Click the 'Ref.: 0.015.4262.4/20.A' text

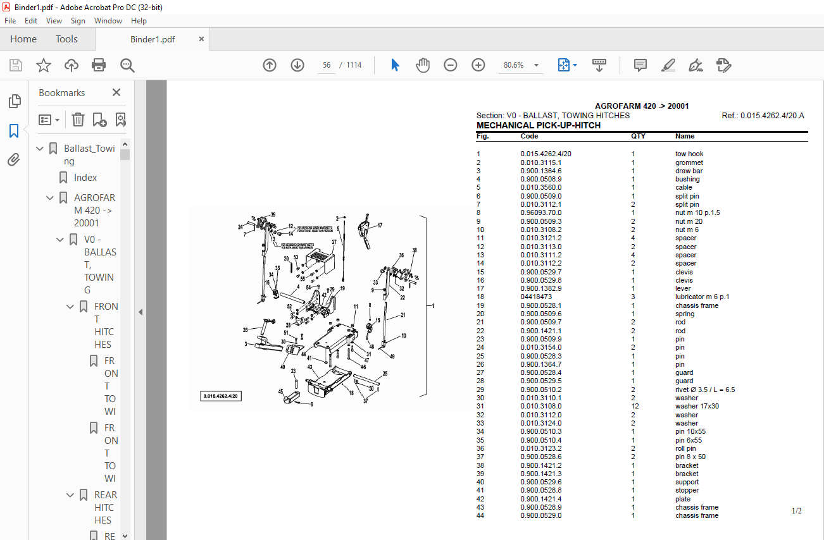[x=763, y=116]
